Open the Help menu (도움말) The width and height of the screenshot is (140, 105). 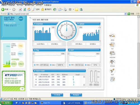pyautogui.click(x=48, y=5)
